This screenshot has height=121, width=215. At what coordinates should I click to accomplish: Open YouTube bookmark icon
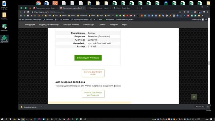click(x=127, y=16)
